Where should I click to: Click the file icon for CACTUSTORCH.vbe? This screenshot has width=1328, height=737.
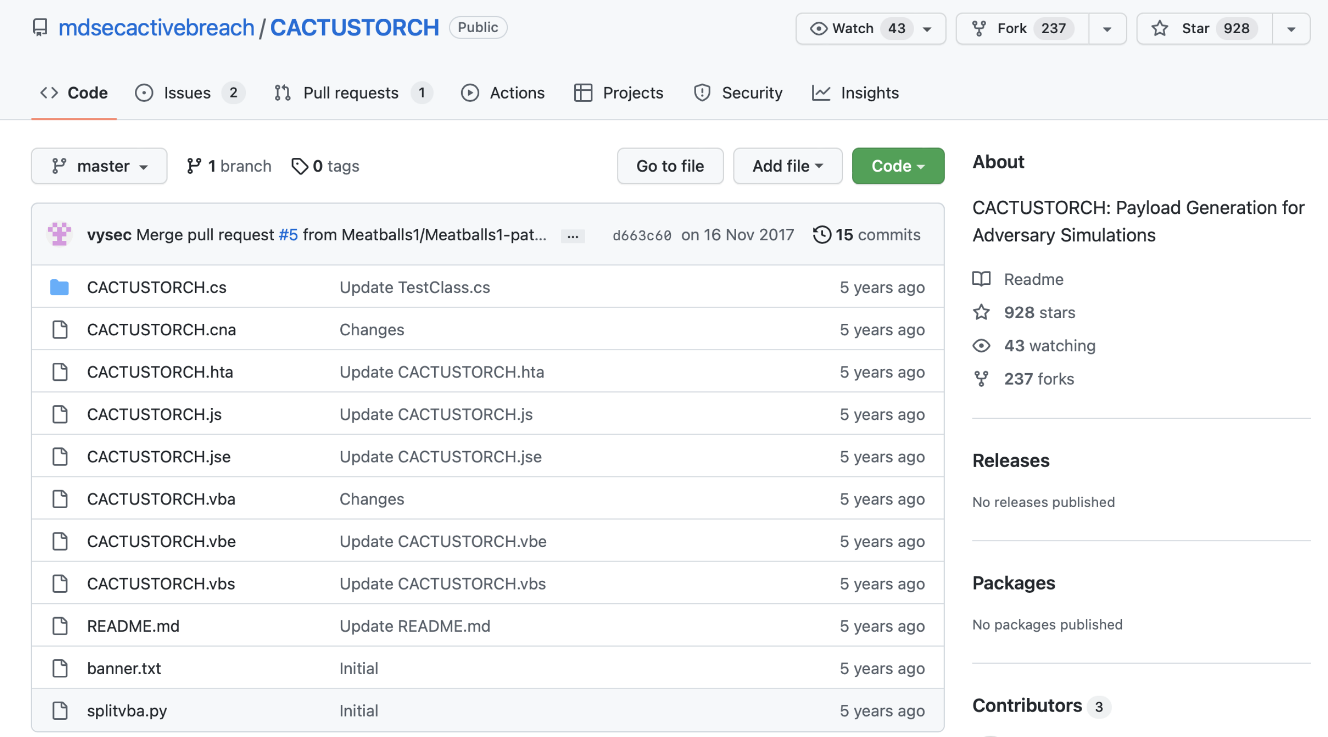coord(60,541)
